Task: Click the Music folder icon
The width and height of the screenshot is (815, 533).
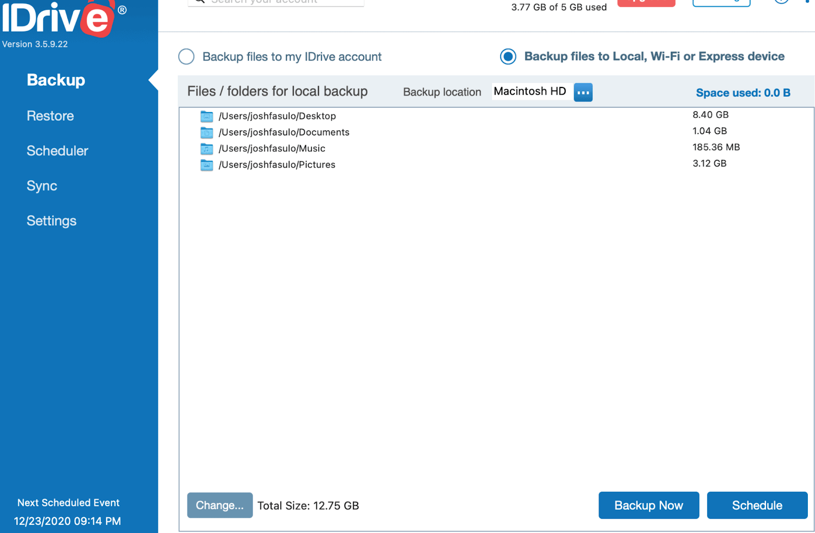Action: point(206,149)
